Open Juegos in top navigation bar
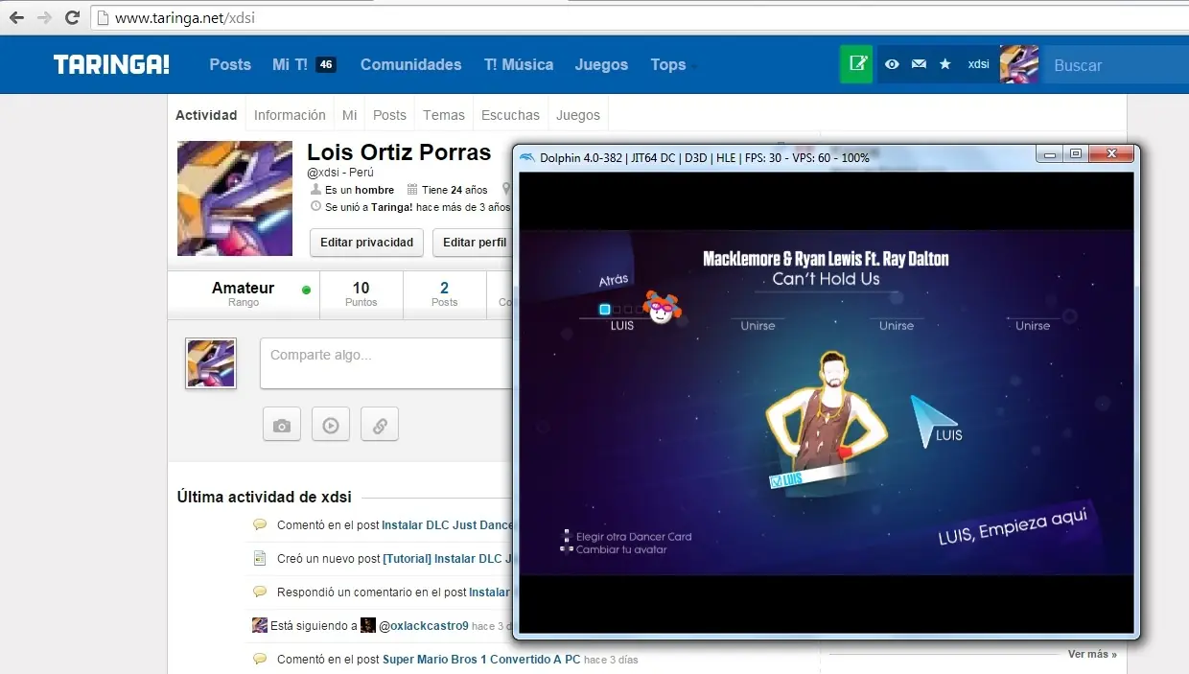 click(x=601, y=64)
